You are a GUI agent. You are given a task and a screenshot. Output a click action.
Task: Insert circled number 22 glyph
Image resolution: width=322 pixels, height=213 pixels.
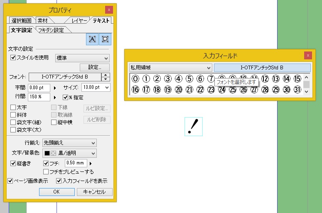[x=200, y=90]
